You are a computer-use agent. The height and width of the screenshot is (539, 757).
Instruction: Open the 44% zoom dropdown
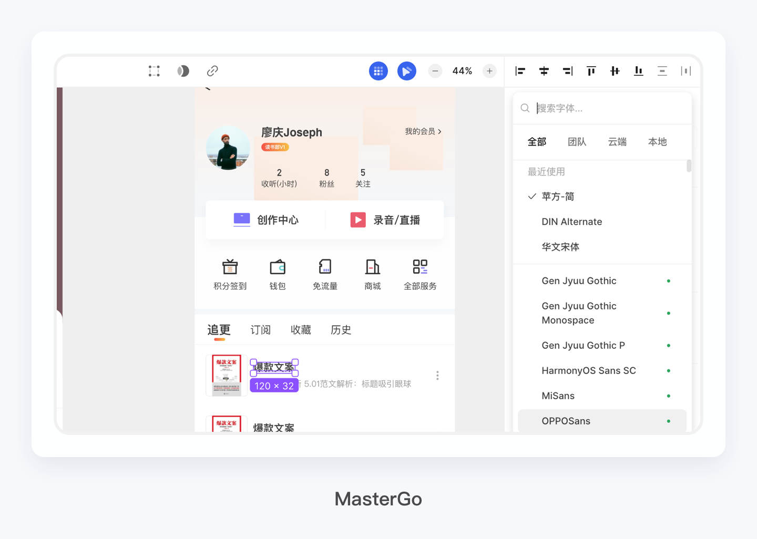coord(462,71)
